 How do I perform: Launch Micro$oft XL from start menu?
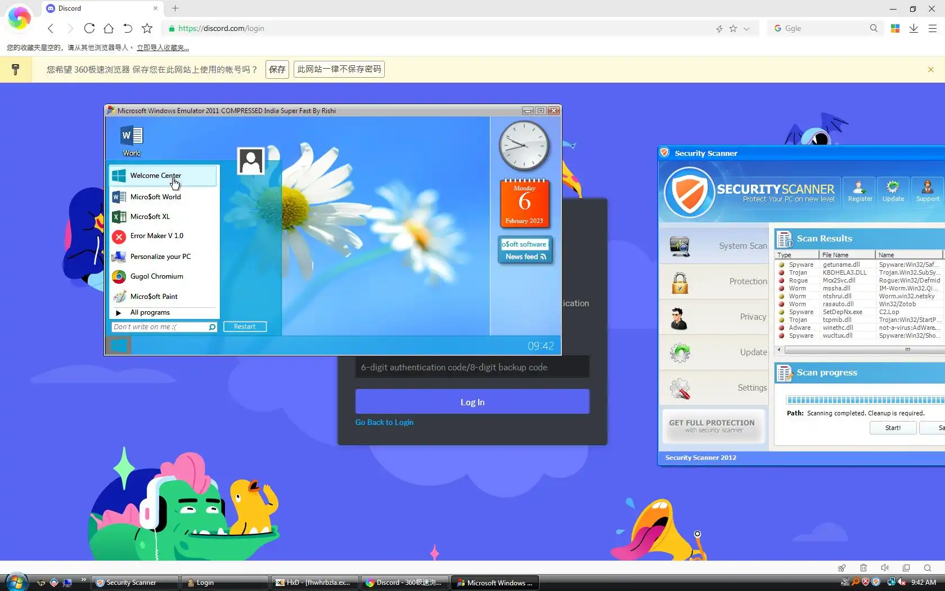[163, 217]
